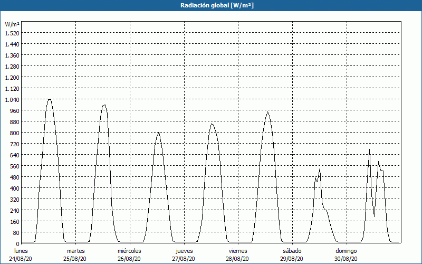Click the 28/08/20 date label
The width and height of the screenshot is (422, 264).
[x=238, y=259]
